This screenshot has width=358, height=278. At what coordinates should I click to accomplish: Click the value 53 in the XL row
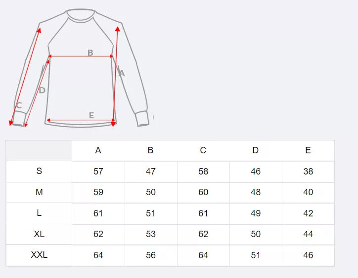(151, 234)
